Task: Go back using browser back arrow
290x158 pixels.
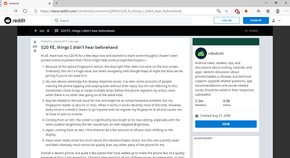Action: tap(6, 11)
